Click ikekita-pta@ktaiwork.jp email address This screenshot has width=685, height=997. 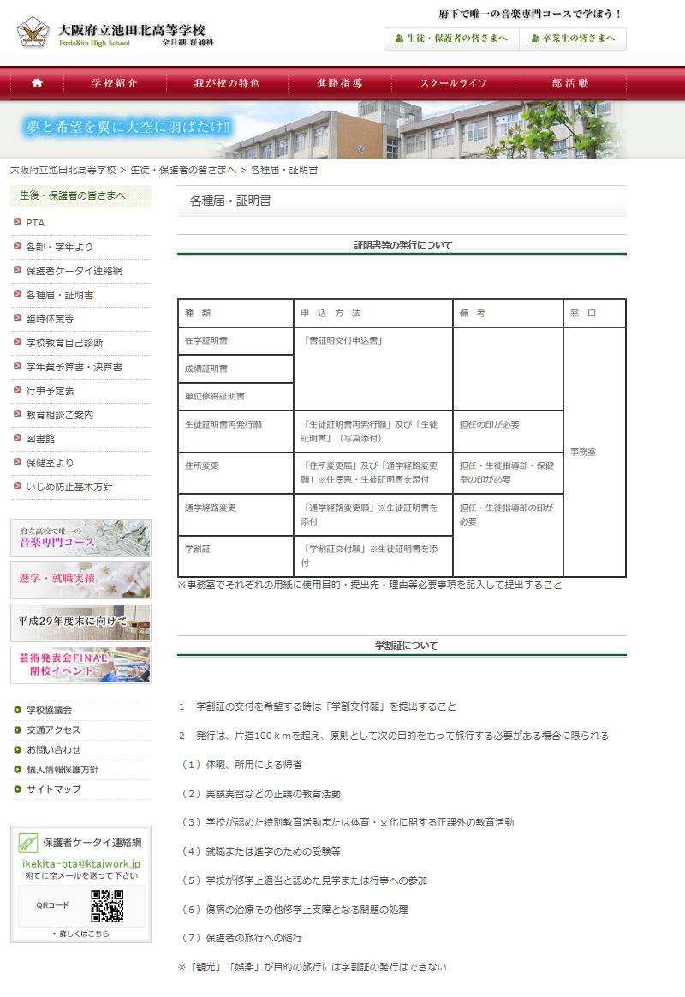[81, 864]
